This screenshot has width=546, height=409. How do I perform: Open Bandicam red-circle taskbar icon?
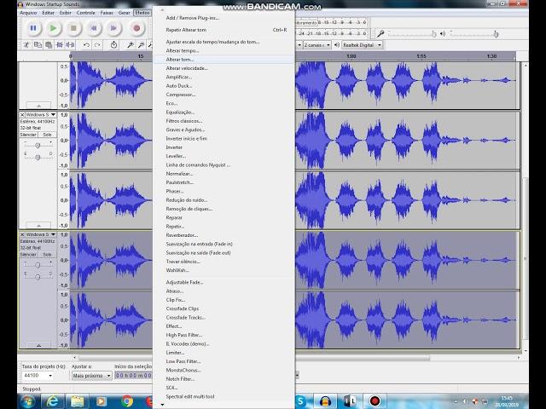point(375,401)
